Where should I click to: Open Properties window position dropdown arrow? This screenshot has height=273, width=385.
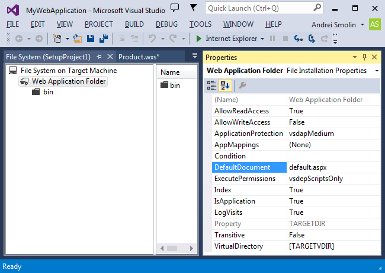355,57
